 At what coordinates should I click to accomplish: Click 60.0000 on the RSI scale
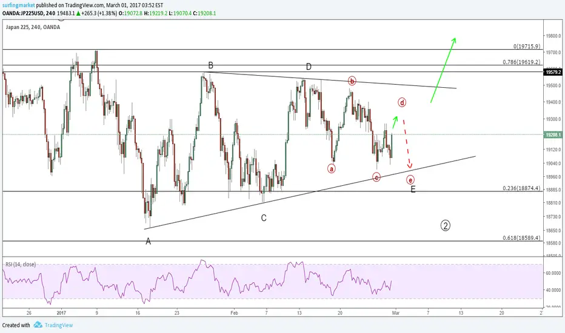coord(553,273)
